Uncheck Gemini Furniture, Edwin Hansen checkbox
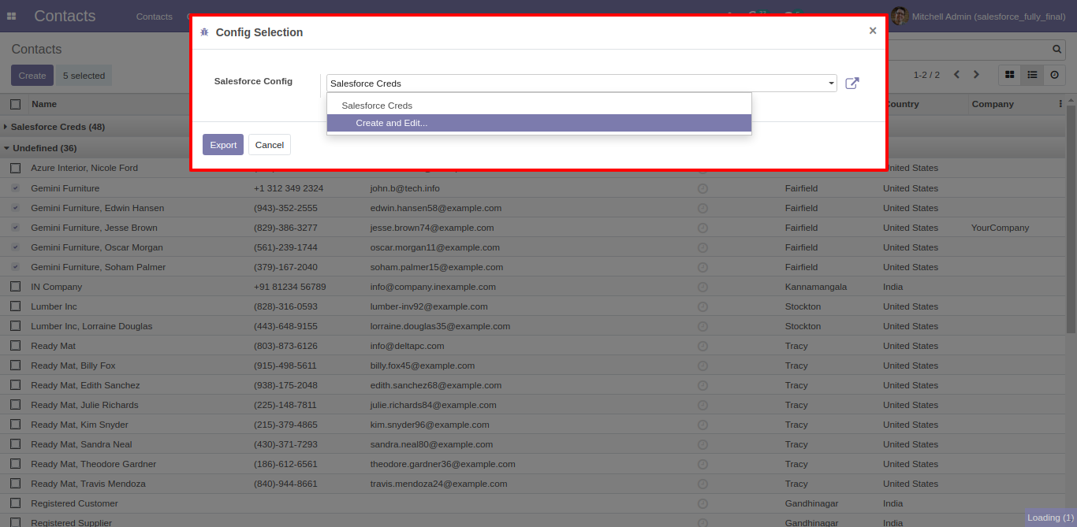This screenshot has width=1077, height=527. [x=15, y=208]
